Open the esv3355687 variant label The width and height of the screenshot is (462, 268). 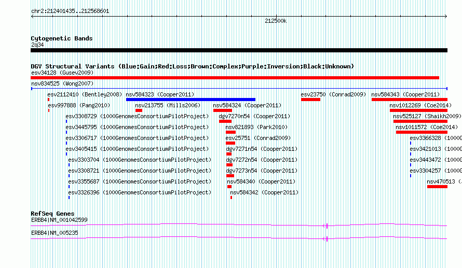pos(140,181)
